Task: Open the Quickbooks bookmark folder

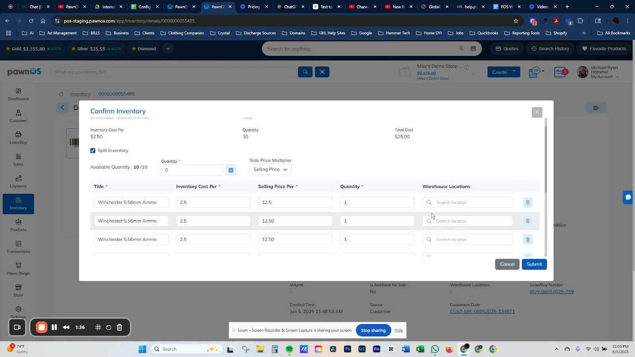Action: [x=484, y=33]
